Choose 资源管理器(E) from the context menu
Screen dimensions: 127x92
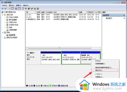pos(100,64)
